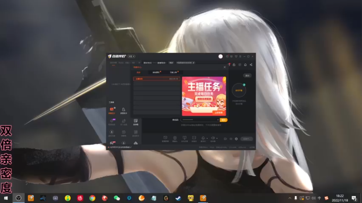Click the circular person icon in the toolbox
The width and height of the screenshot is (362, 203).
(112, 133)
